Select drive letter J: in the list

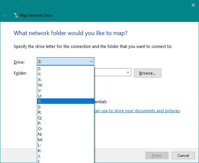65,156
